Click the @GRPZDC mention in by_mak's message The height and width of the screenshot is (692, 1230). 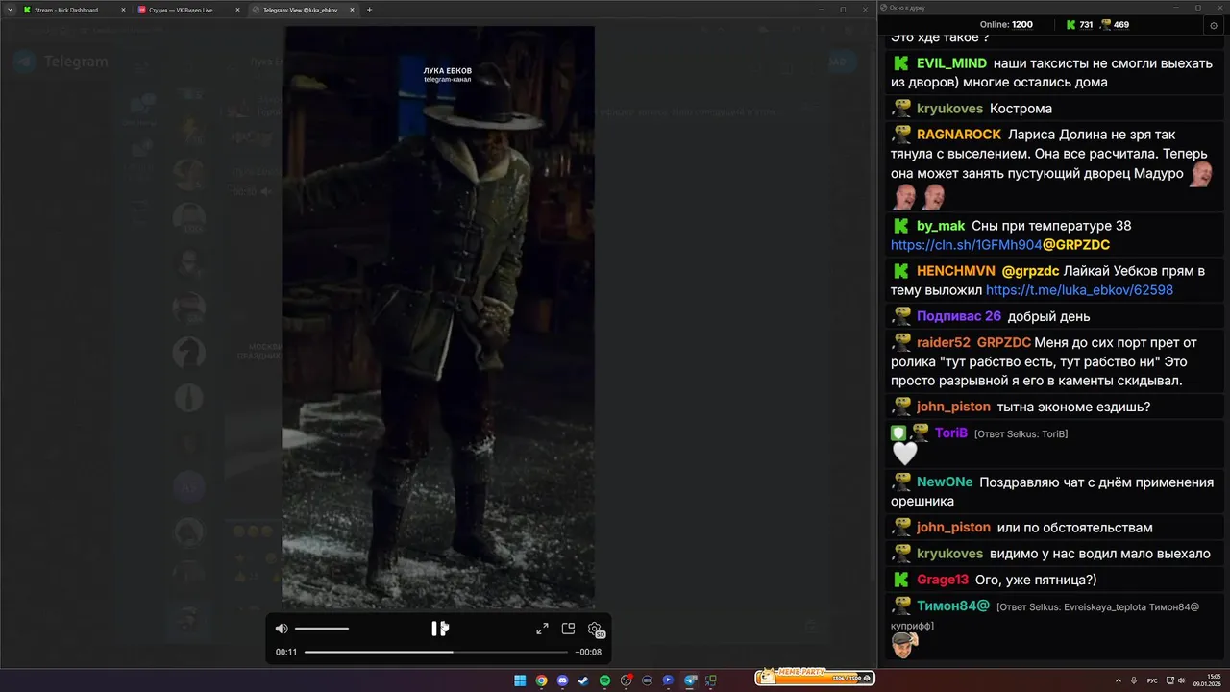coord(1076,245)
